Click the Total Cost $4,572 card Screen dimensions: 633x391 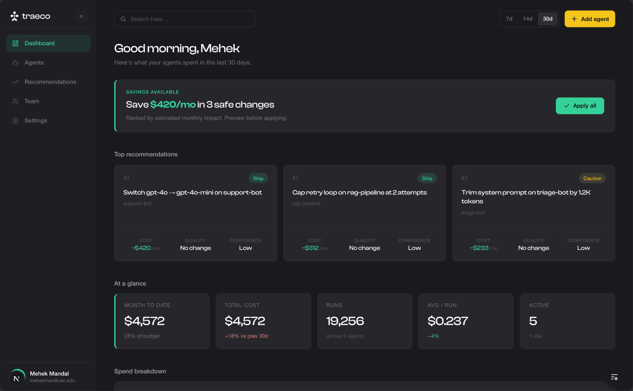pyautogui.click(x=263, y=322)
